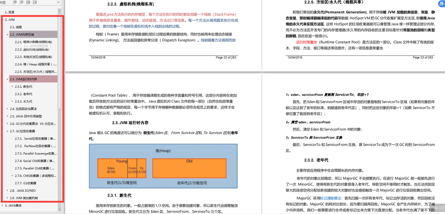The width and height of the screenshot is (445, 214).
Task: Go to bookmark 2.4. 垃圾回收与算法
Action: [x=23, y=109]
